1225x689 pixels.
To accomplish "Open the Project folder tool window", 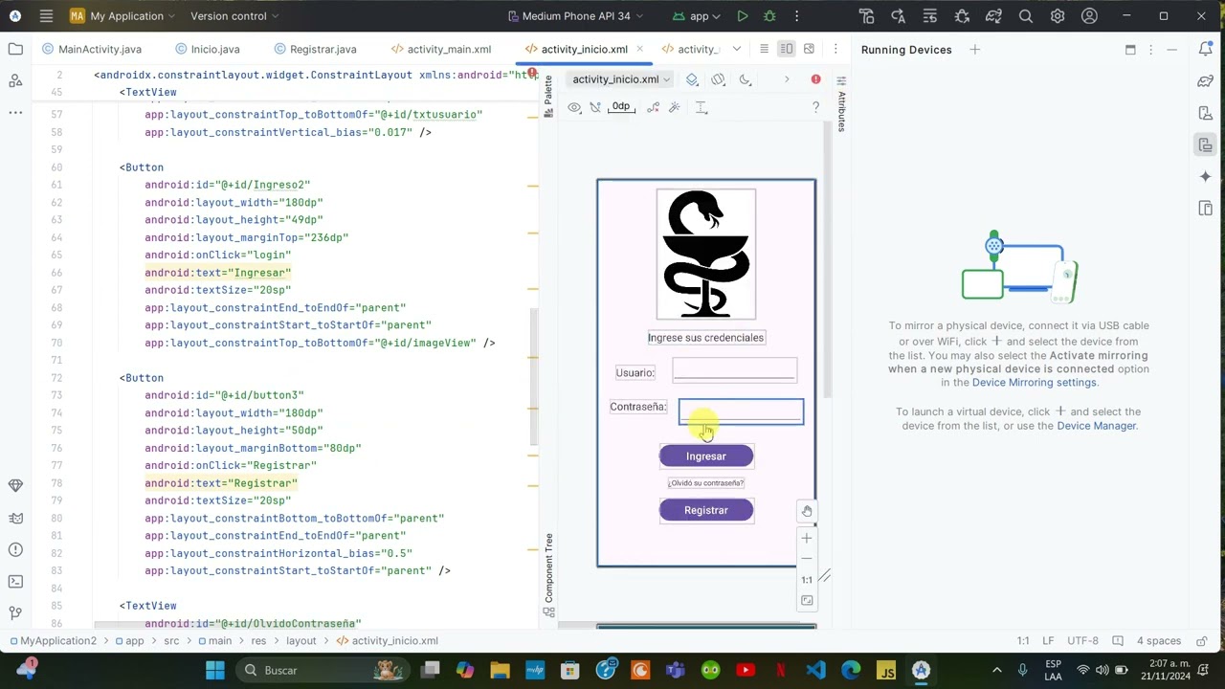I will pos(15,49).
